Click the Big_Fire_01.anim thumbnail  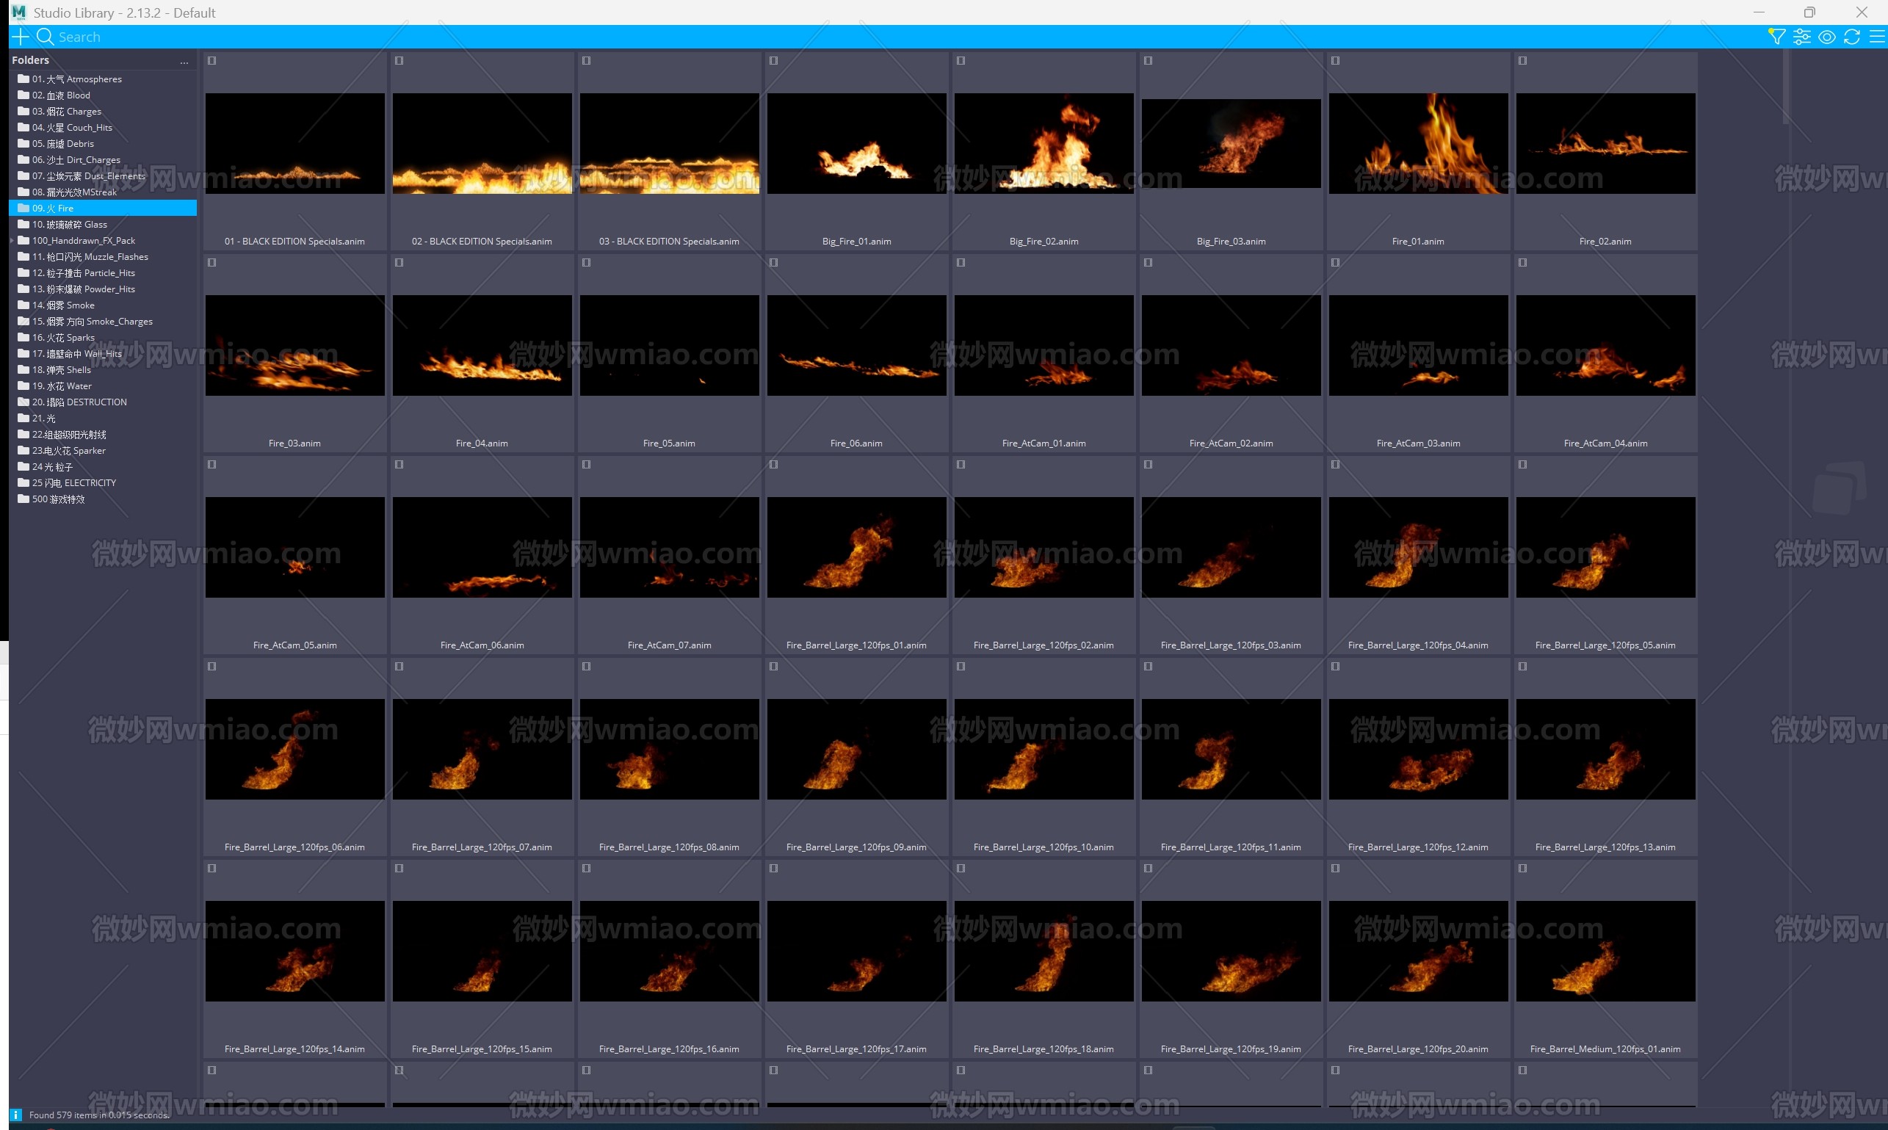click(857, 143)
